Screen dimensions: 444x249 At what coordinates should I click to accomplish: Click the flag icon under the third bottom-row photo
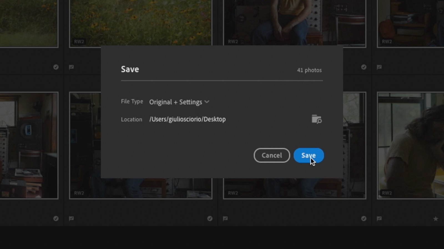pos(225,219)
